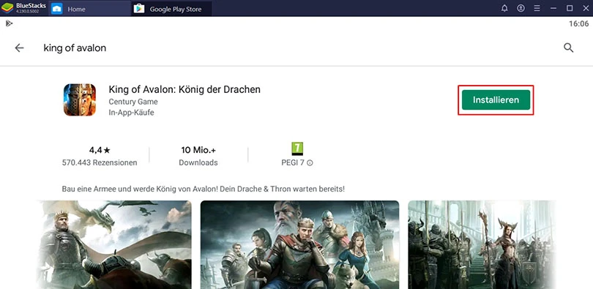Image resolution: width=593 pixels, height=289 pixels.
Task: Click the green PEGI 7 badge
Action: click(x=297, y=149)
